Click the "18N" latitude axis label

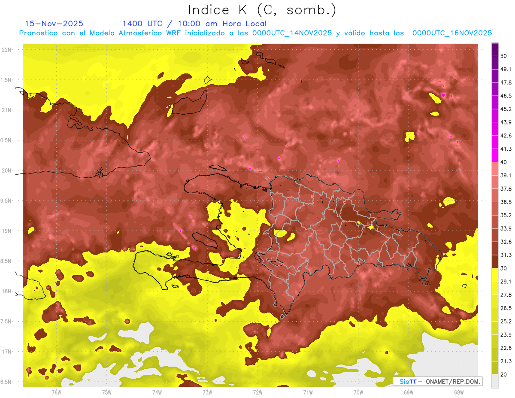click(x=6, y=292)
